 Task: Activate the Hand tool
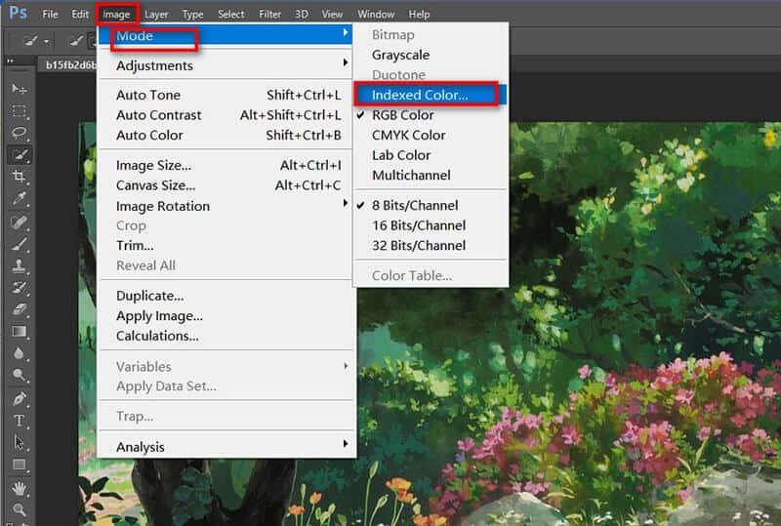pos(19,487)
